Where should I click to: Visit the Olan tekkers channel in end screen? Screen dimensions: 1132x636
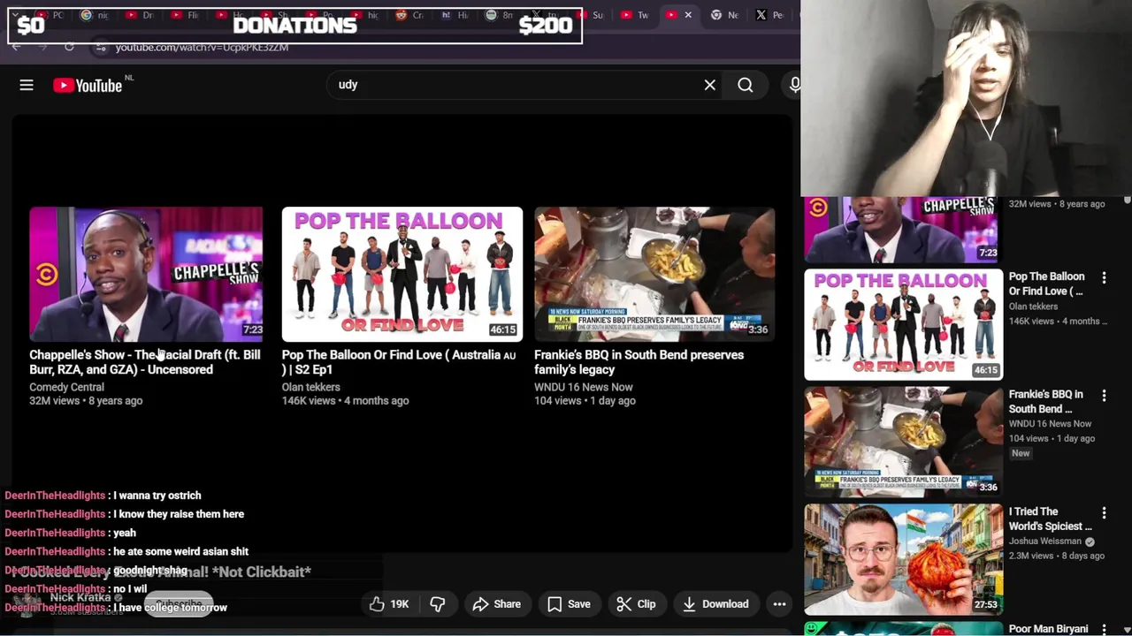tap(310, 387)
